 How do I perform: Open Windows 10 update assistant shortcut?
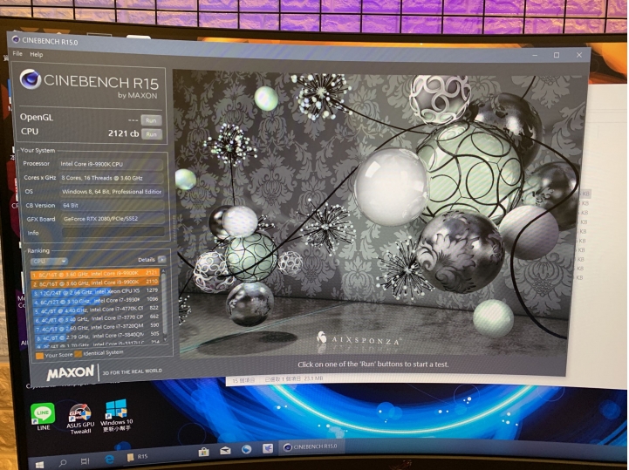pos(116,415)
